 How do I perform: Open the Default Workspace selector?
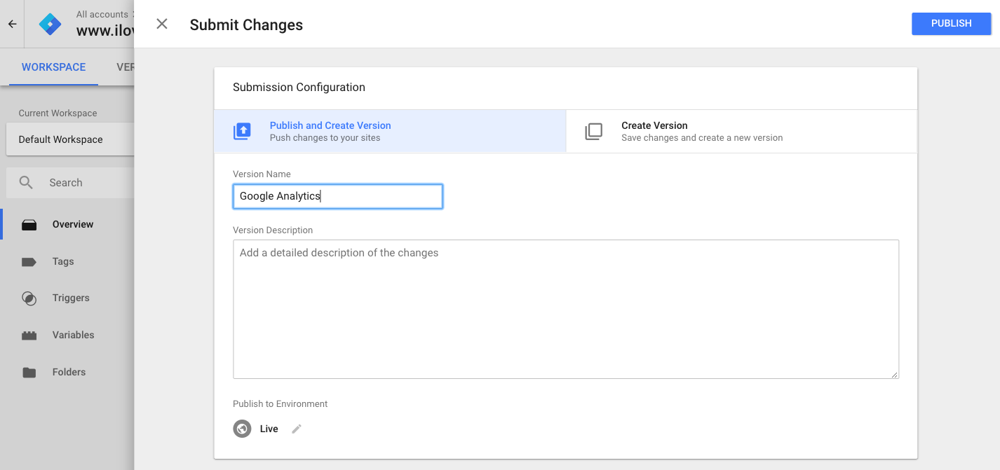(x=69, y=139)
